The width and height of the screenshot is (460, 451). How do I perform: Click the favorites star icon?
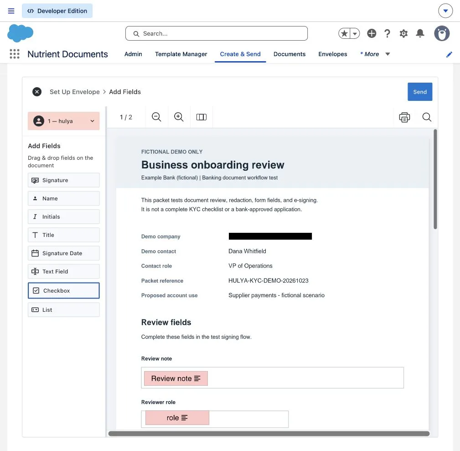coord(344,33)
